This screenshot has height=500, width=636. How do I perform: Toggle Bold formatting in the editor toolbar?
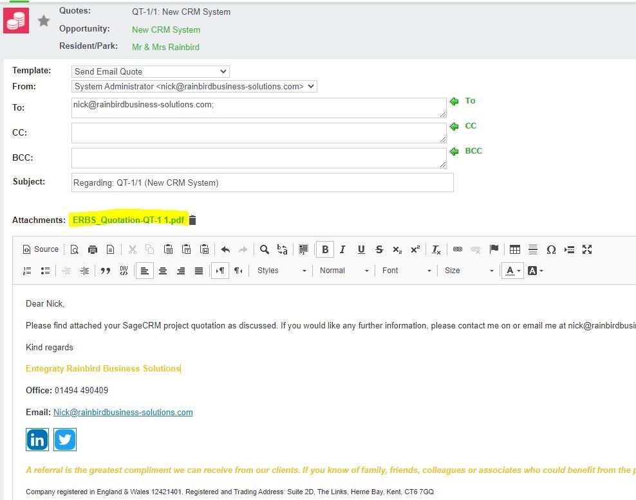[325, 249]
